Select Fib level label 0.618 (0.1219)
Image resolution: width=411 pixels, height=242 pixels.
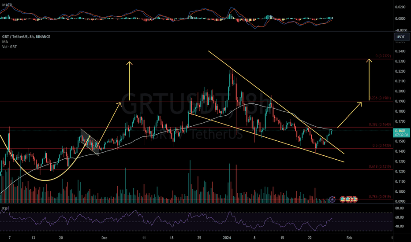tap(380, 166)
